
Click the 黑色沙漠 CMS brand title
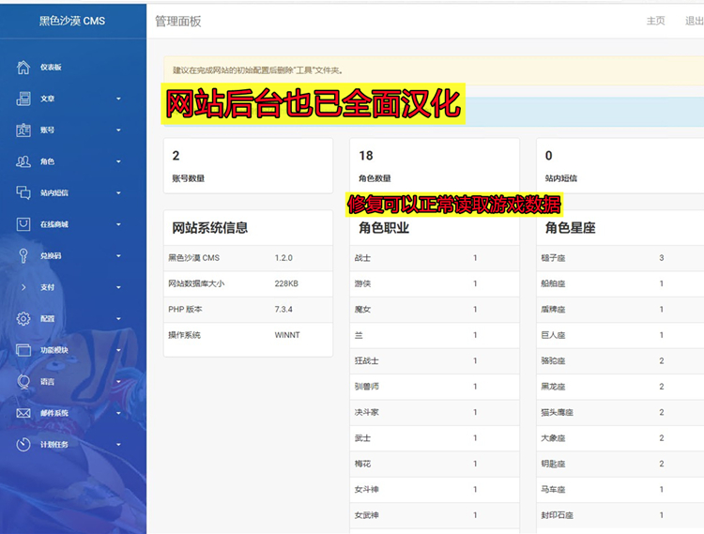click(x=72, y=21)
